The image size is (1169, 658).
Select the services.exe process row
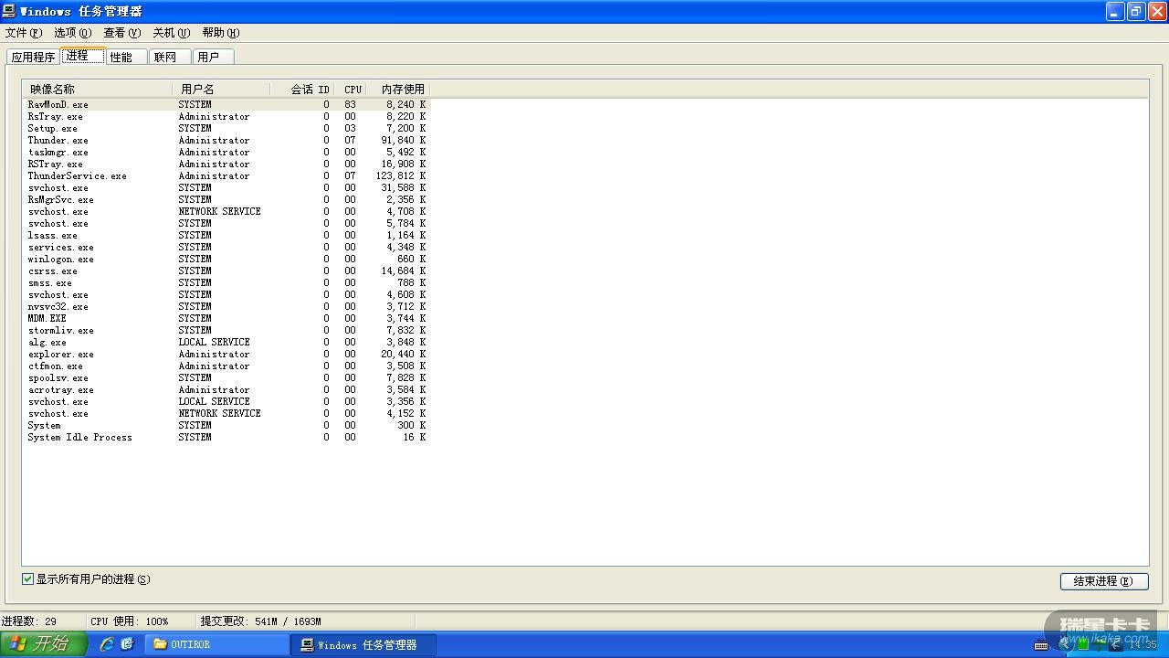[x=226, y=248]
